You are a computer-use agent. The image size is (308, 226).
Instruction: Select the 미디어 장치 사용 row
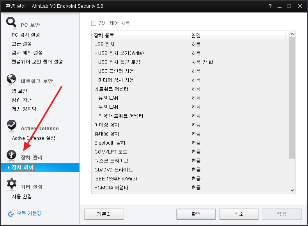tap(190, 80)
